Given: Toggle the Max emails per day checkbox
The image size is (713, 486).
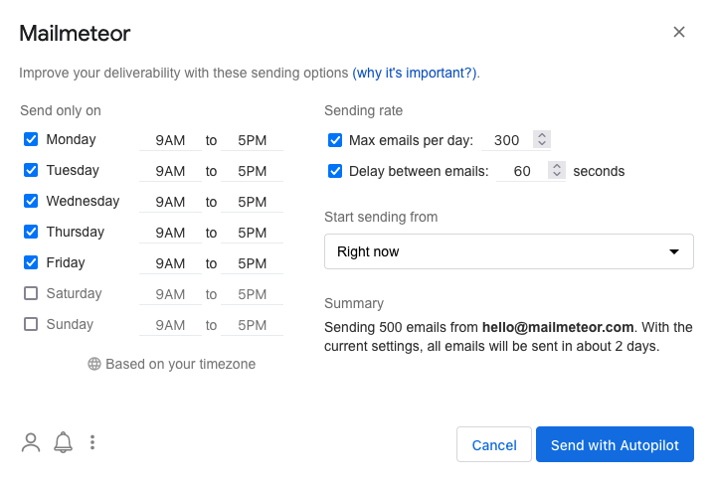Looking at the screenshot, I should coord(335,140).
